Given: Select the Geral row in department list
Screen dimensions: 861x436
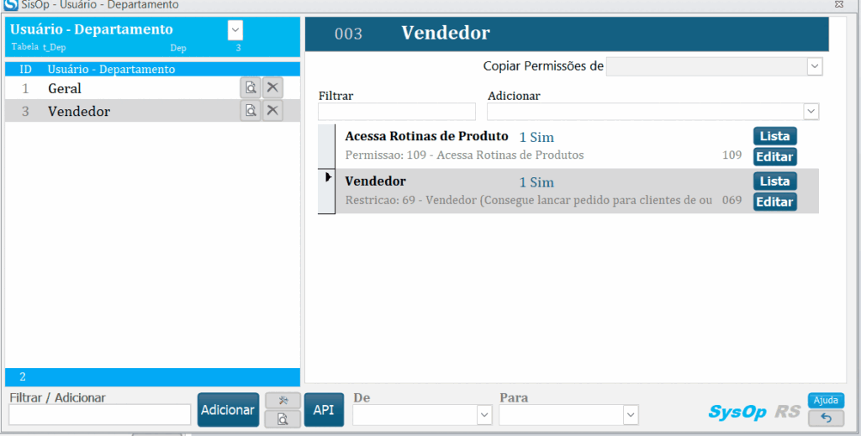Looking at the screenshot, I should pos(126,88).
